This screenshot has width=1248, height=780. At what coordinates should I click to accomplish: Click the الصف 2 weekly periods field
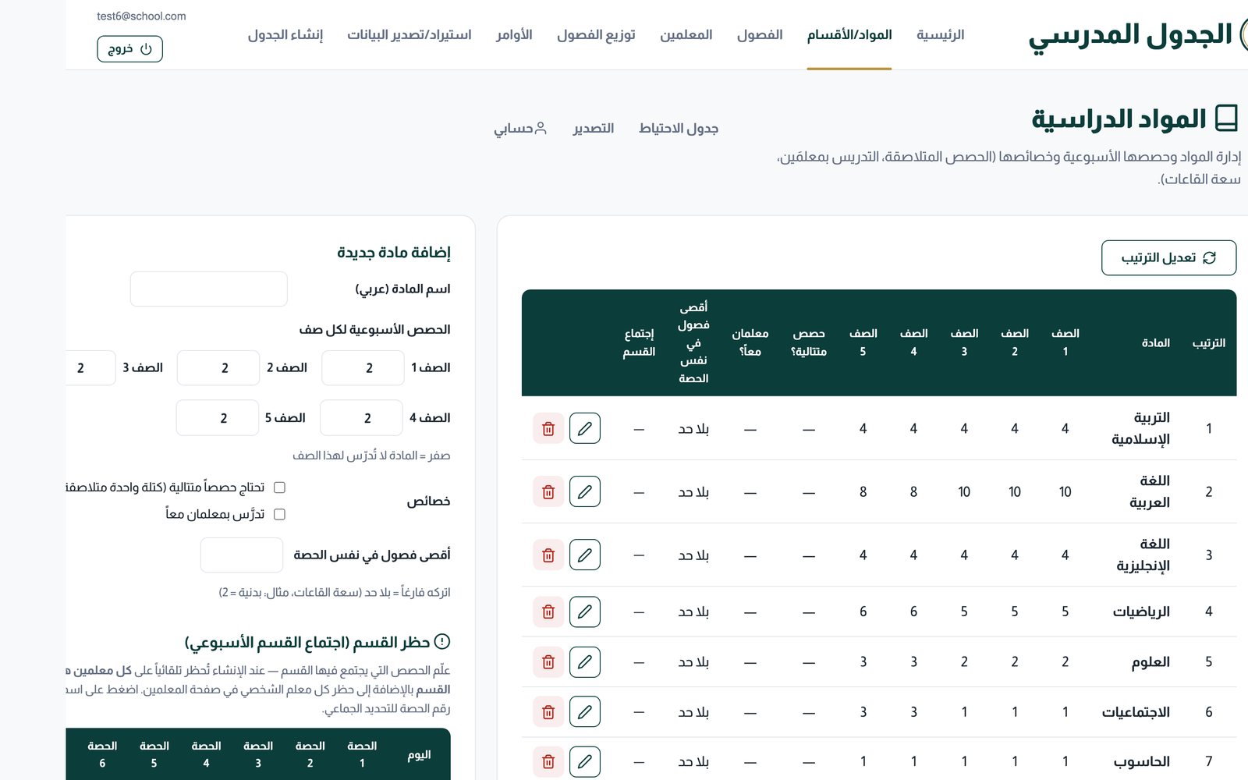[x=218, y=367]
